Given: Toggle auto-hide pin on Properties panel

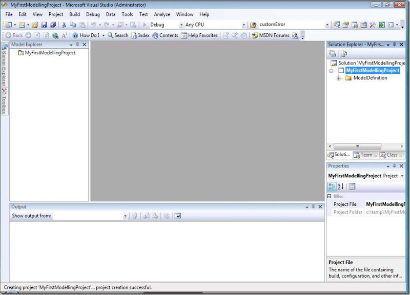Looking at the screenshot, I should tap(395, 166).
